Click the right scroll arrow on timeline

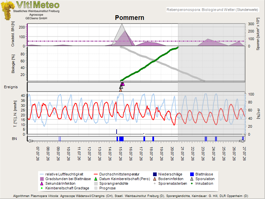coord(242,141)
